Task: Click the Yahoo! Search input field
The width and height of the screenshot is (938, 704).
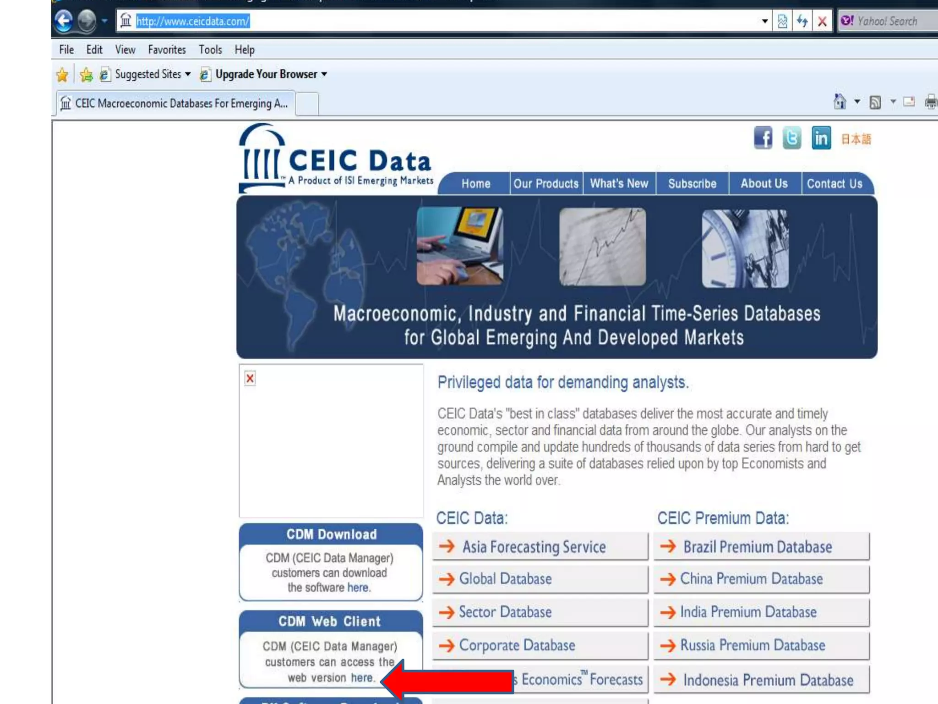Action: pyautogui.click(x=893, y=21)
